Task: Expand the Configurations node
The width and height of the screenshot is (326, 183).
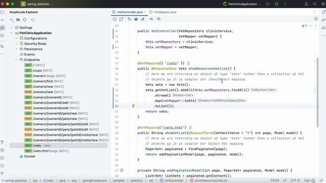Action: tap(16, 39)
